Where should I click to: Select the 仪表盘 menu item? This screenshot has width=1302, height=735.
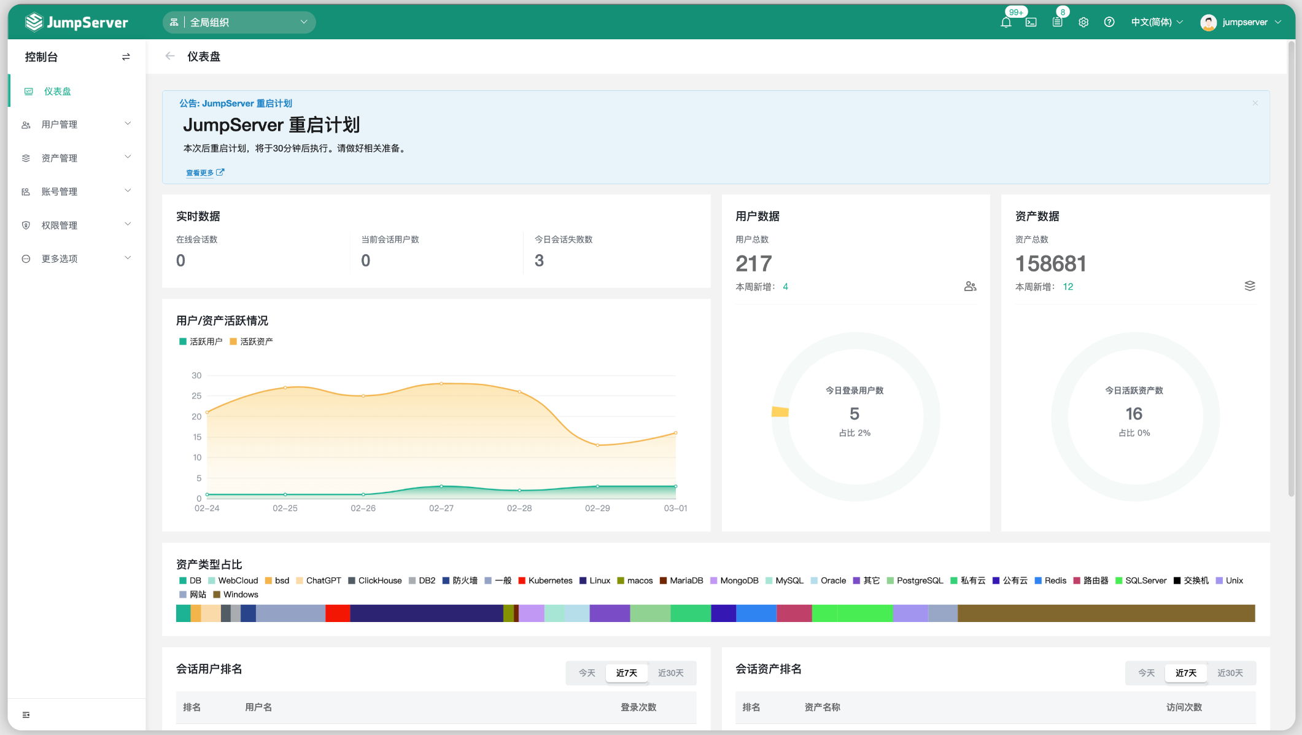click(77, 91)
